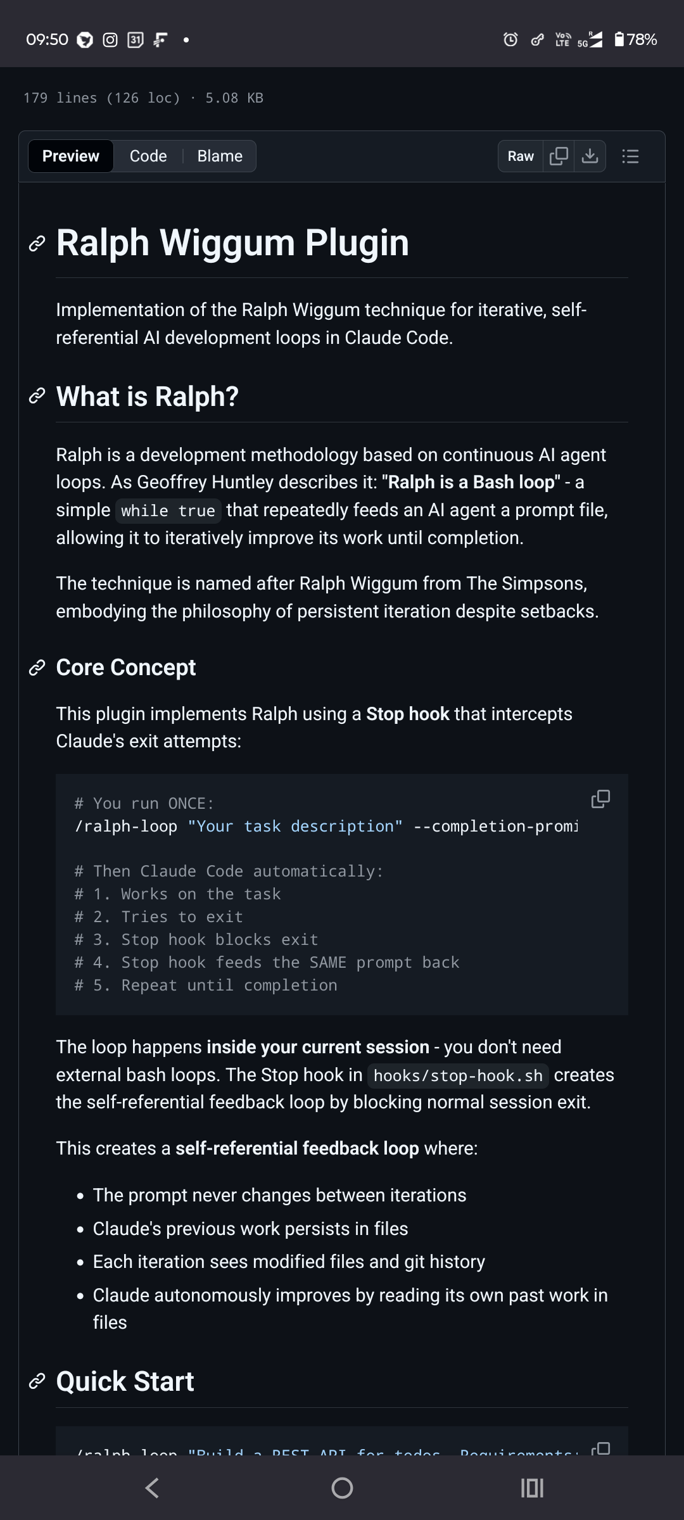Open the file outline list icon
684x1520 pixels.
630,156
